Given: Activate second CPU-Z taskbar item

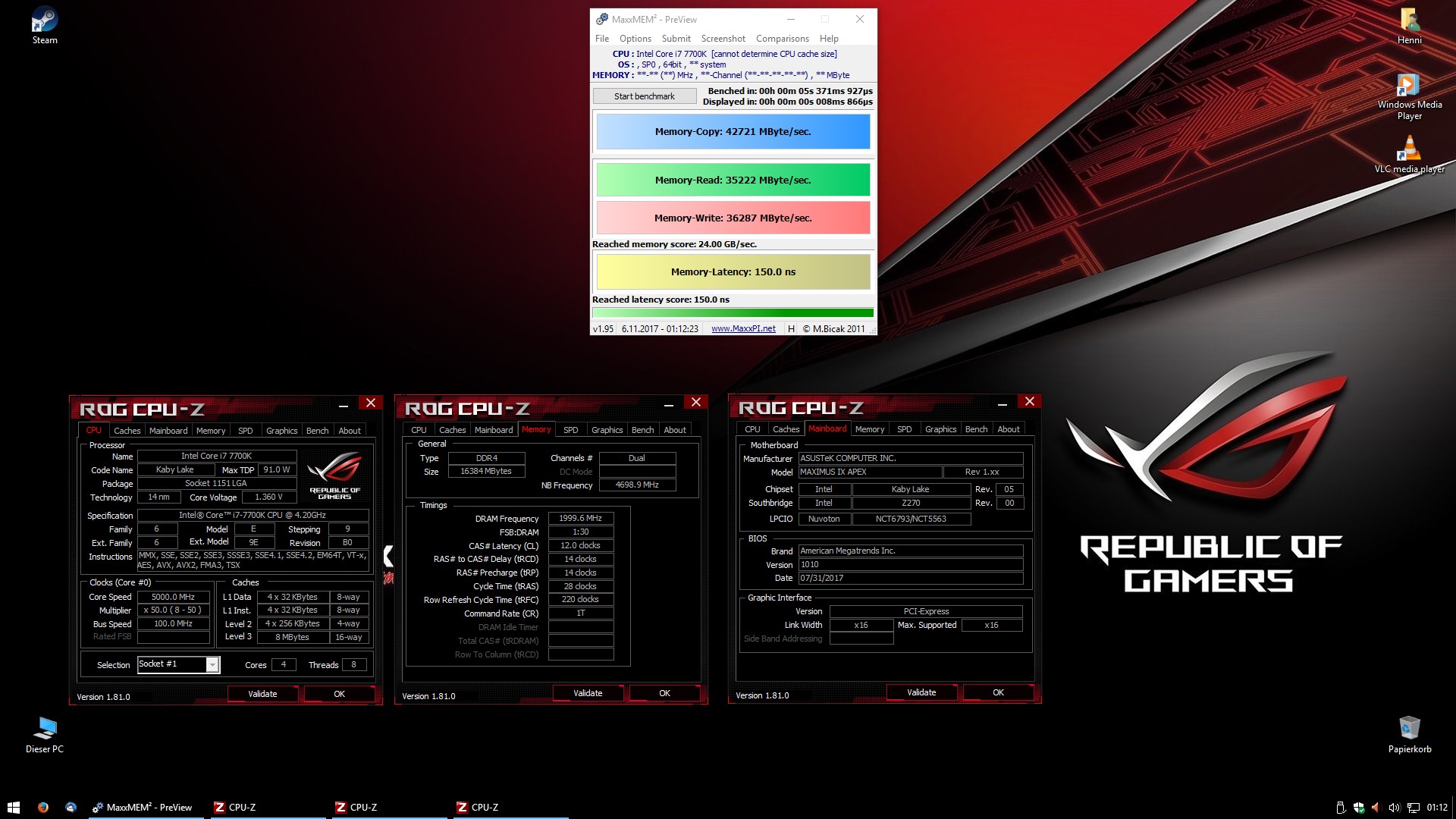Looking at the screenshot, I should pos(388,807).
